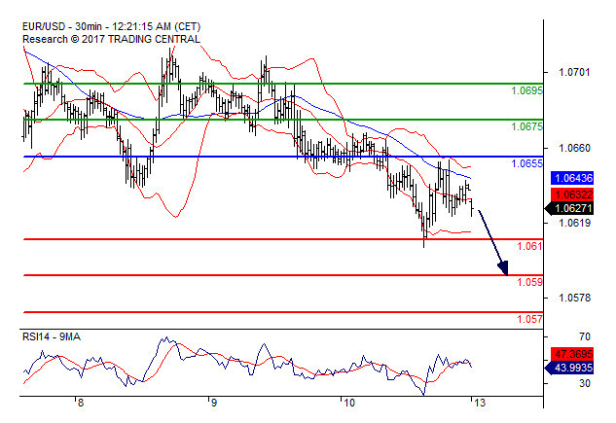Click the 'RSI14 - 9MA' indicator label
The height and width of the screenshot is (423, 616).
52,337
